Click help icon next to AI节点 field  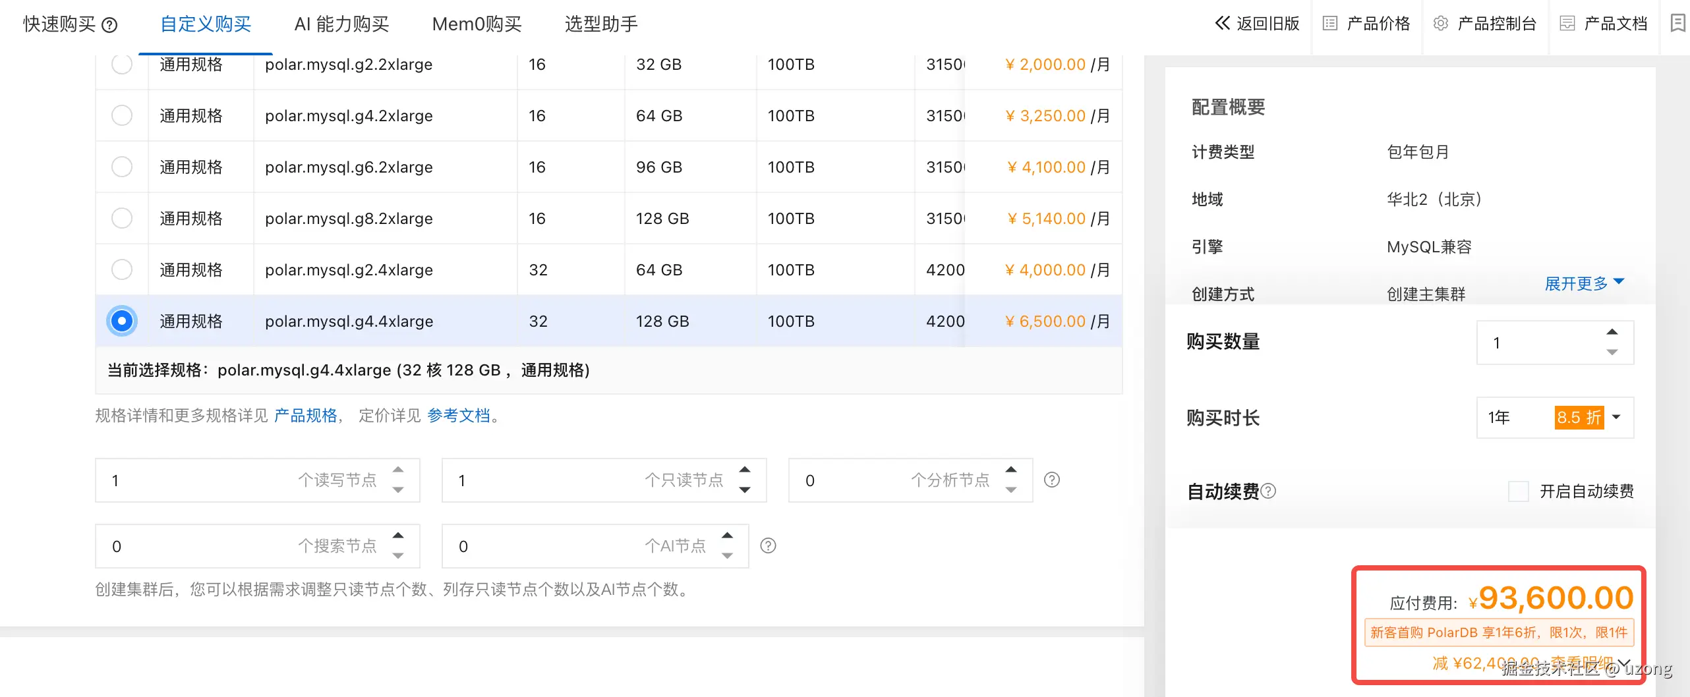(768, 545)
